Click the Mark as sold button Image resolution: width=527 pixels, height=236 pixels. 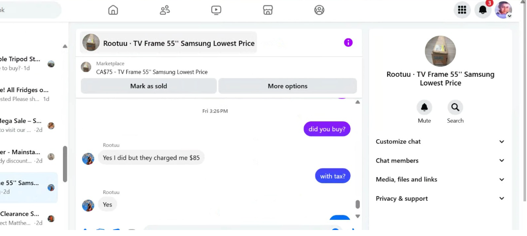pyautogui.click(x=149, y=86)
